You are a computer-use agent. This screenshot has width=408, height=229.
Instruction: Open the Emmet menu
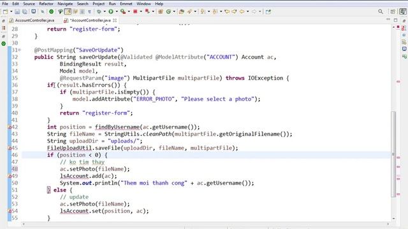[x=126, y=4]
